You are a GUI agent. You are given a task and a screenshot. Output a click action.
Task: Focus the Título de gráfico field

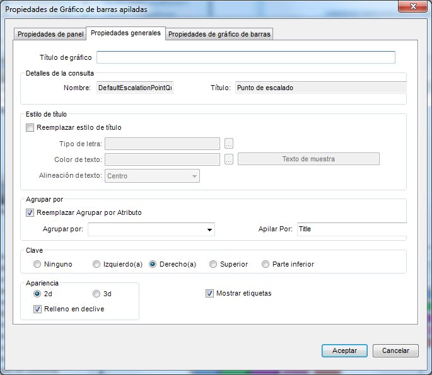pyautogui.click(x=246, y=57)
